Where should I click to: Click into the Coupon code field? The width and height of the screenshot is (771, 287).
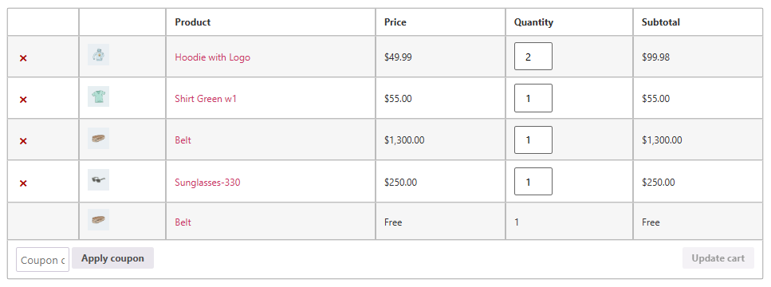click(x=43, y=259)
